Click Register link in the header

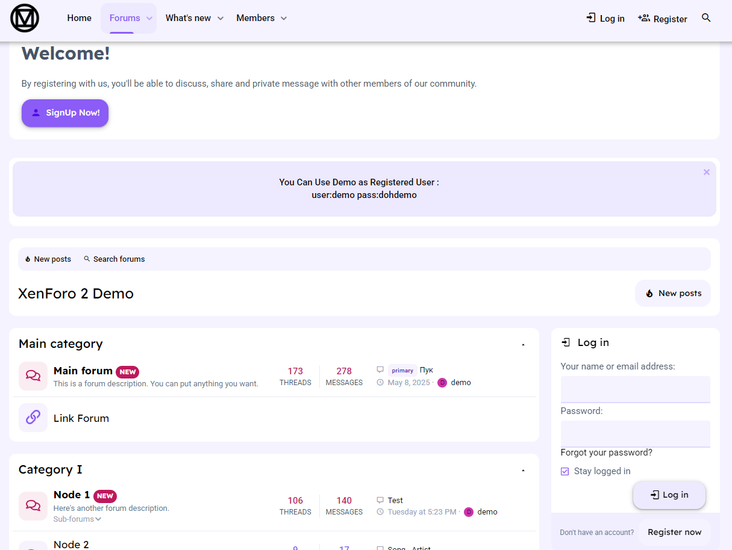point(663,19)
